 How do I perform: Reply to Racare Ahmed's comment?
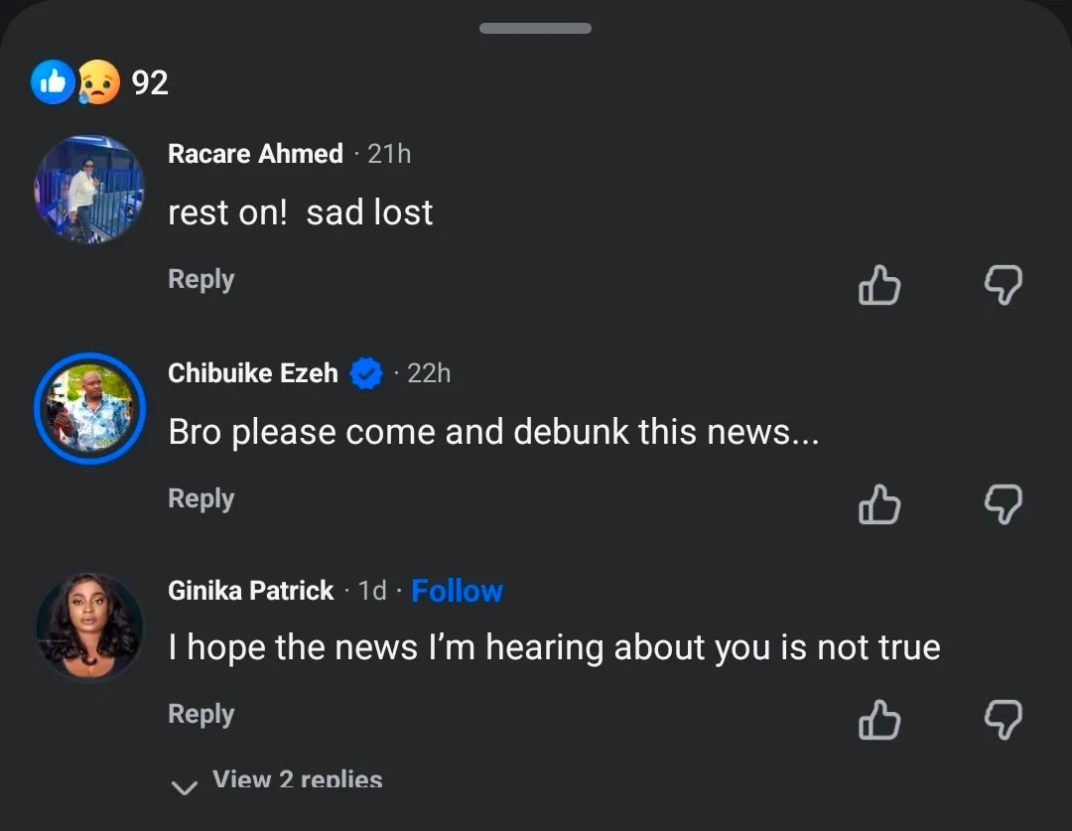[x=201, y=280]
